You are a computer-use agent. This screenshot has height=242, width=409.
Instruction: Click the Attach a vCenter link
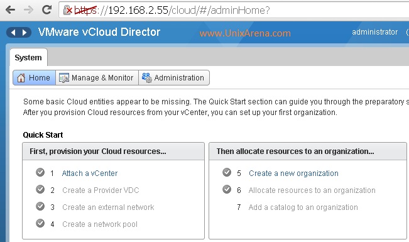pyautogui.click(x=90, y=173)
